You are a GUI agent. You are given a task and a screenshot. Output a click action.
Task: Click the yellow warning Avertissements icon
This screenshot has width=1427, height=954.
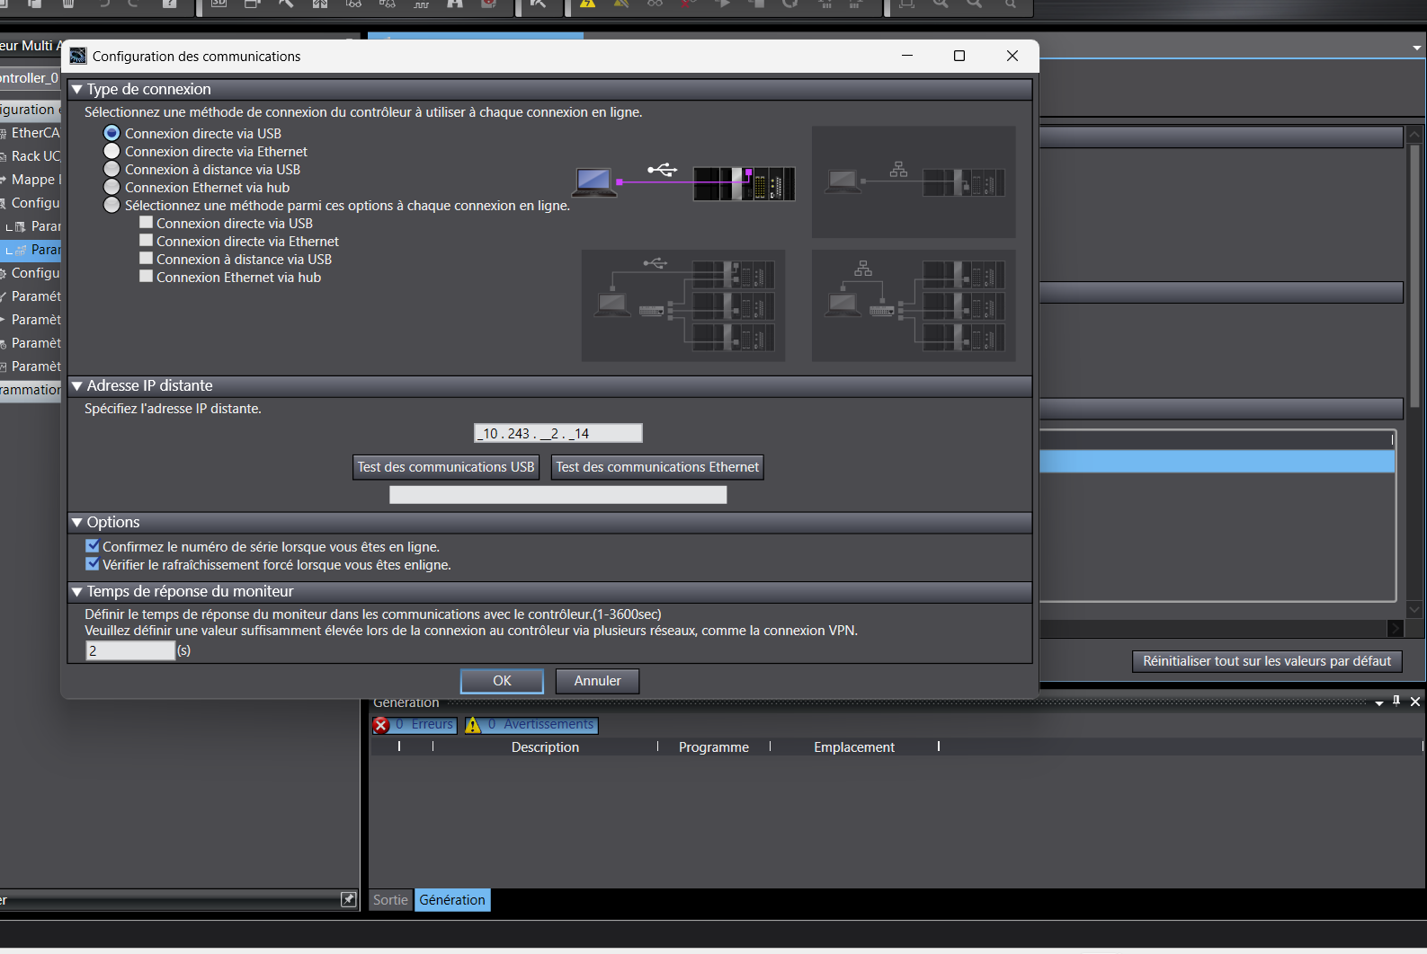pyautogui.click(x=474, y=725)
